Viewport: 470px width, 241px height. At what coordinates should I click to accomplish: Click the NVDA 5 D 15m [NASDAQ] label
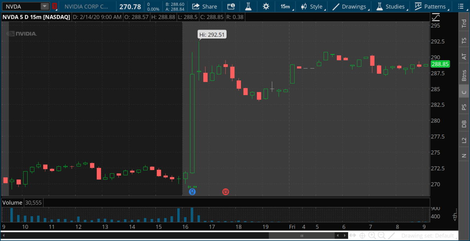pyautogui.click(x=36, y=17)
